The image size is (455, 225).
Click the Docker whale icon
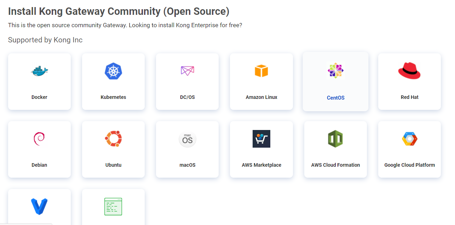[39, 71]
